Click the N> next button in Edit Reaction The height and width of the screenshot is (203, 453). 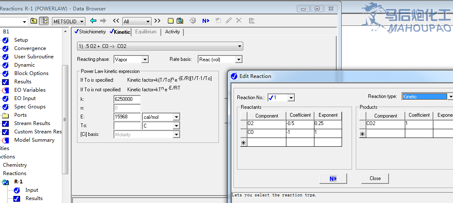tap(333, 178)
